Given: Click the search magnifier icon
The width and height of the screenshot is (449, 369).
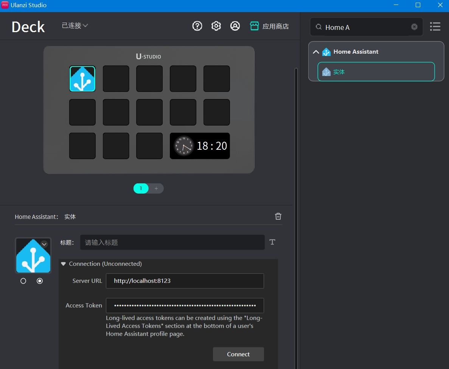Looking at the screenshot, I should [x=318, y=27].
